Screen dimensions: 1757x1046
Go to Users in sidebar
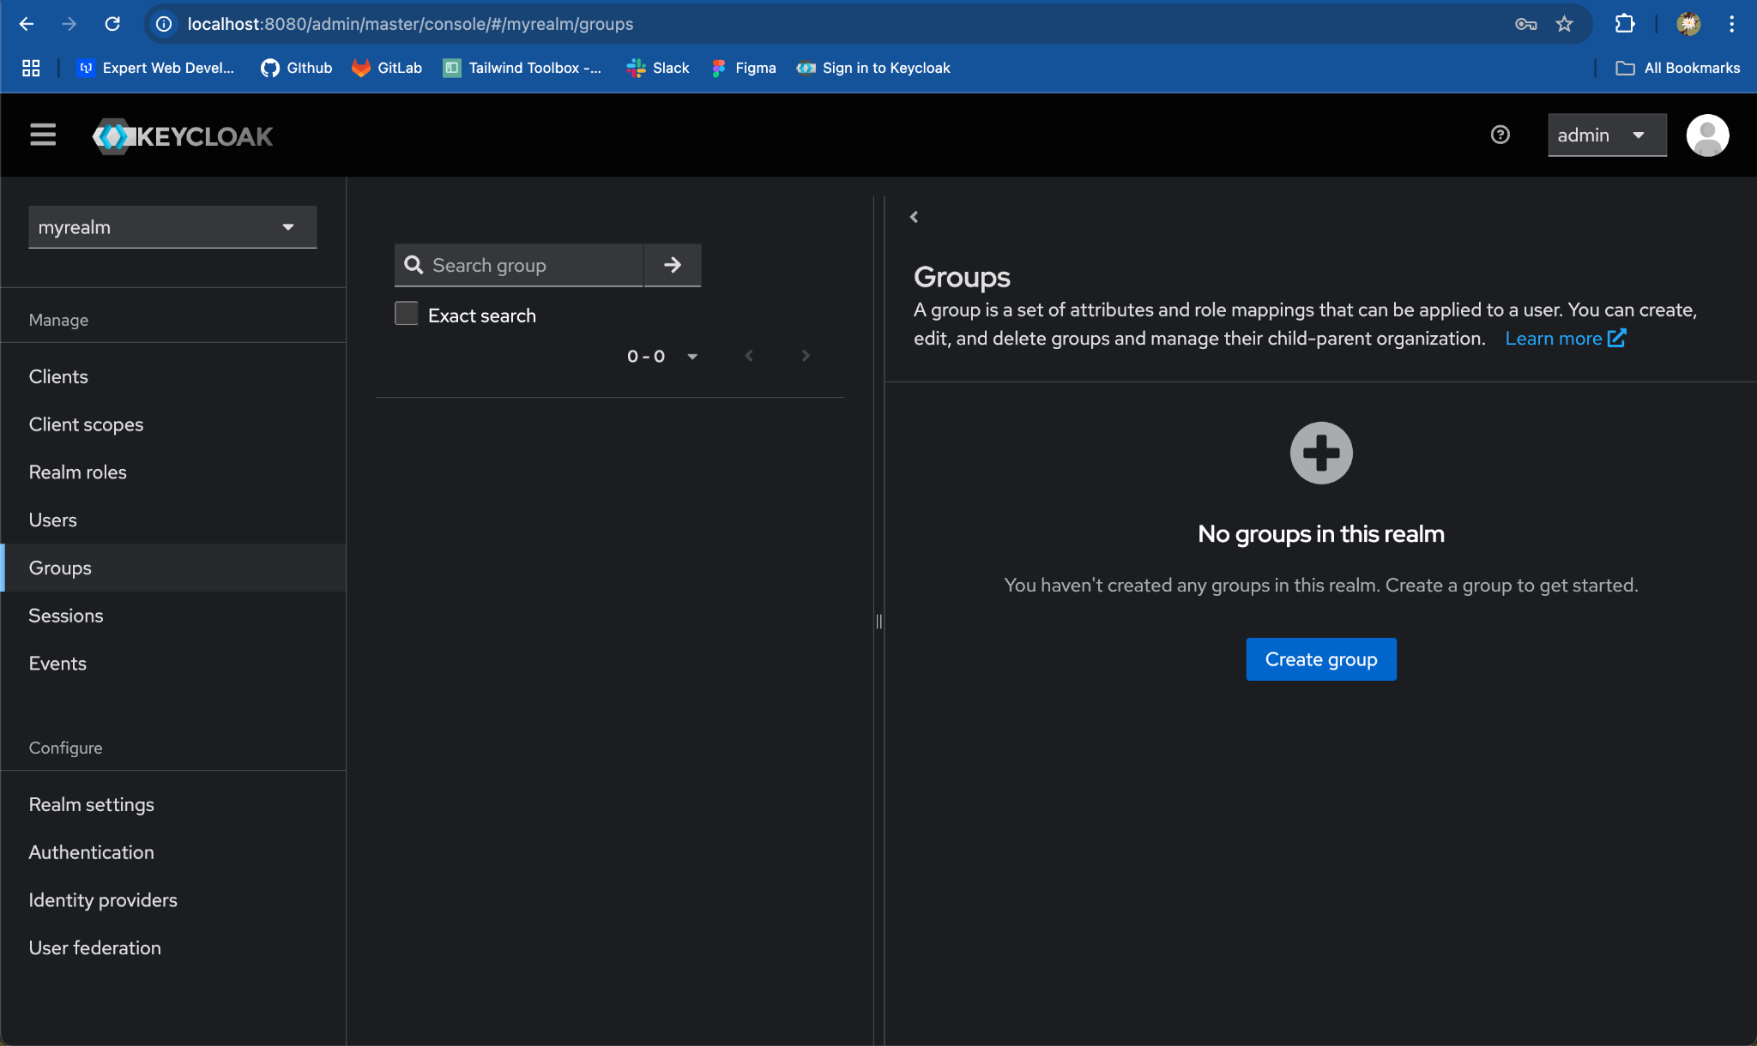click(x=53, y=520)
